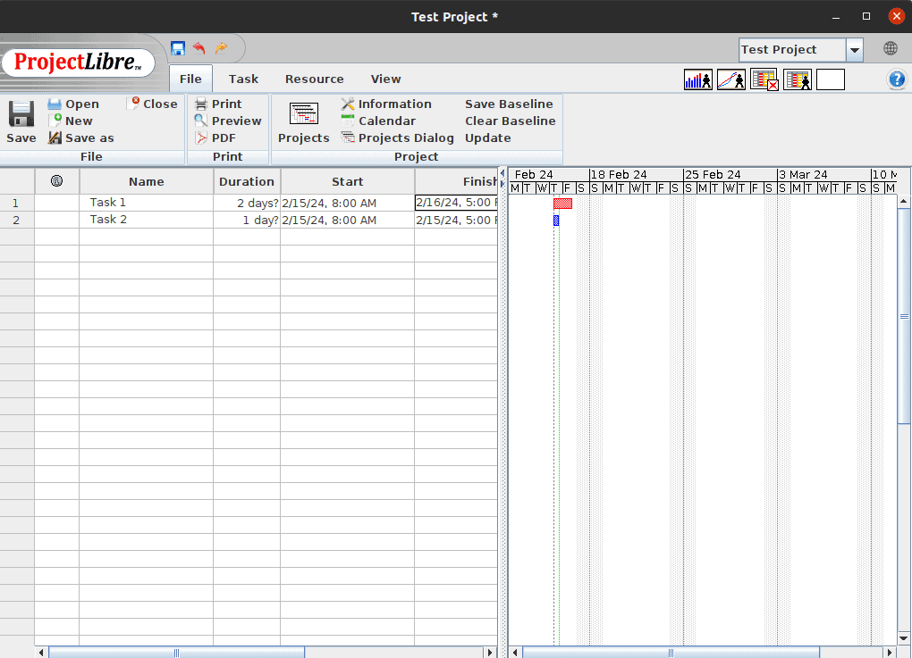Select the '1 day?' duration cell
912x658 pixels.
[247, 220]
